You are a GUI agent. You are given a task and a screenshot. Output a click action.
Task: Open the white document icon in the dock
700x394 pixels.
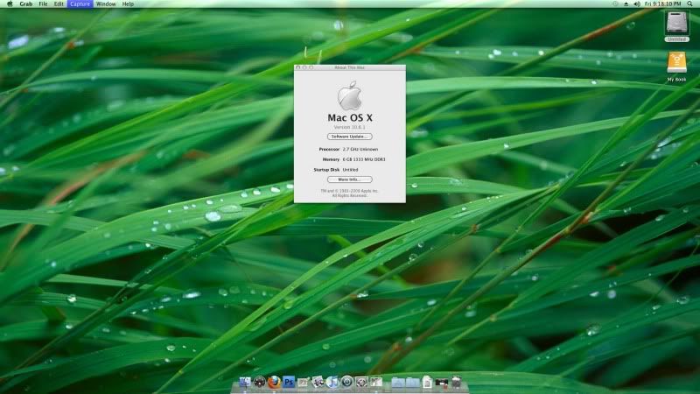(427, 382)
